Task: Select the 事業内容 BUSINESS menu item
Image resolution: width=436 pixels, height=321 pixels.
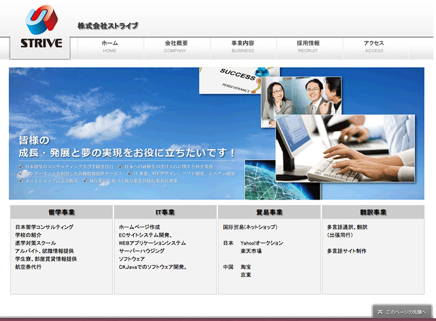Action: (243, 47)
